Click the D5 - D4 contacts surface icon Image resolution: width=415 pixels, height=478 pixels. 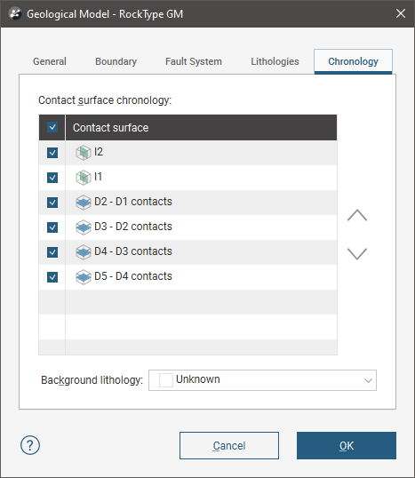(84, 277)
